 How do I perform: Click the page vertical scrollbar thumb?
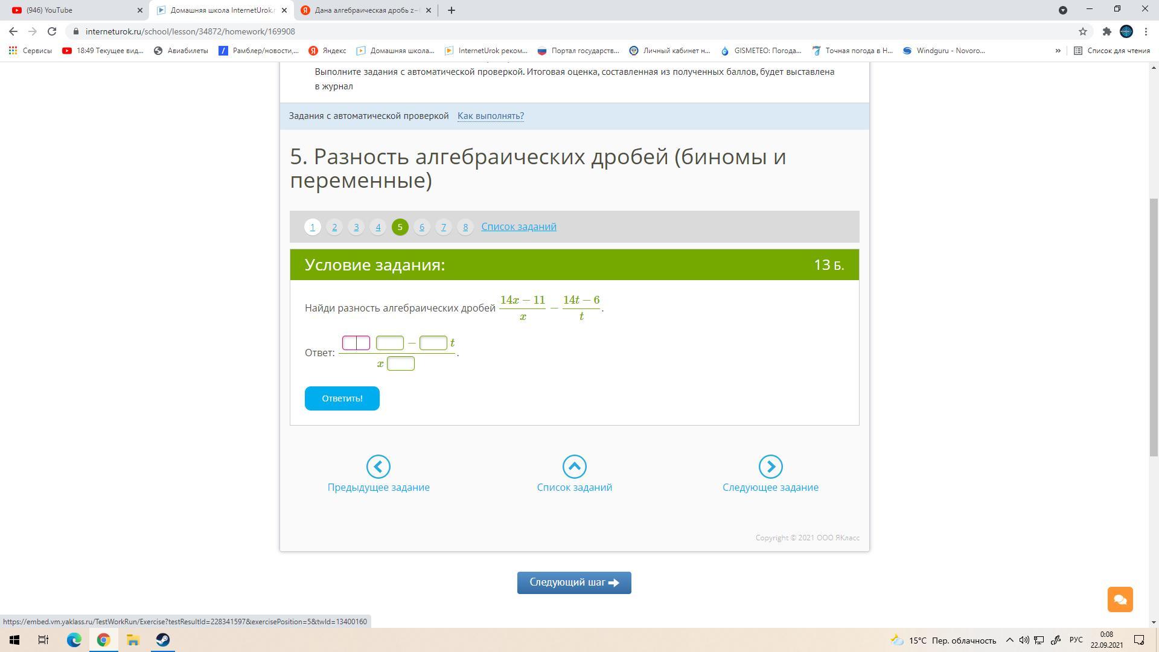[x=1153, y=326]
